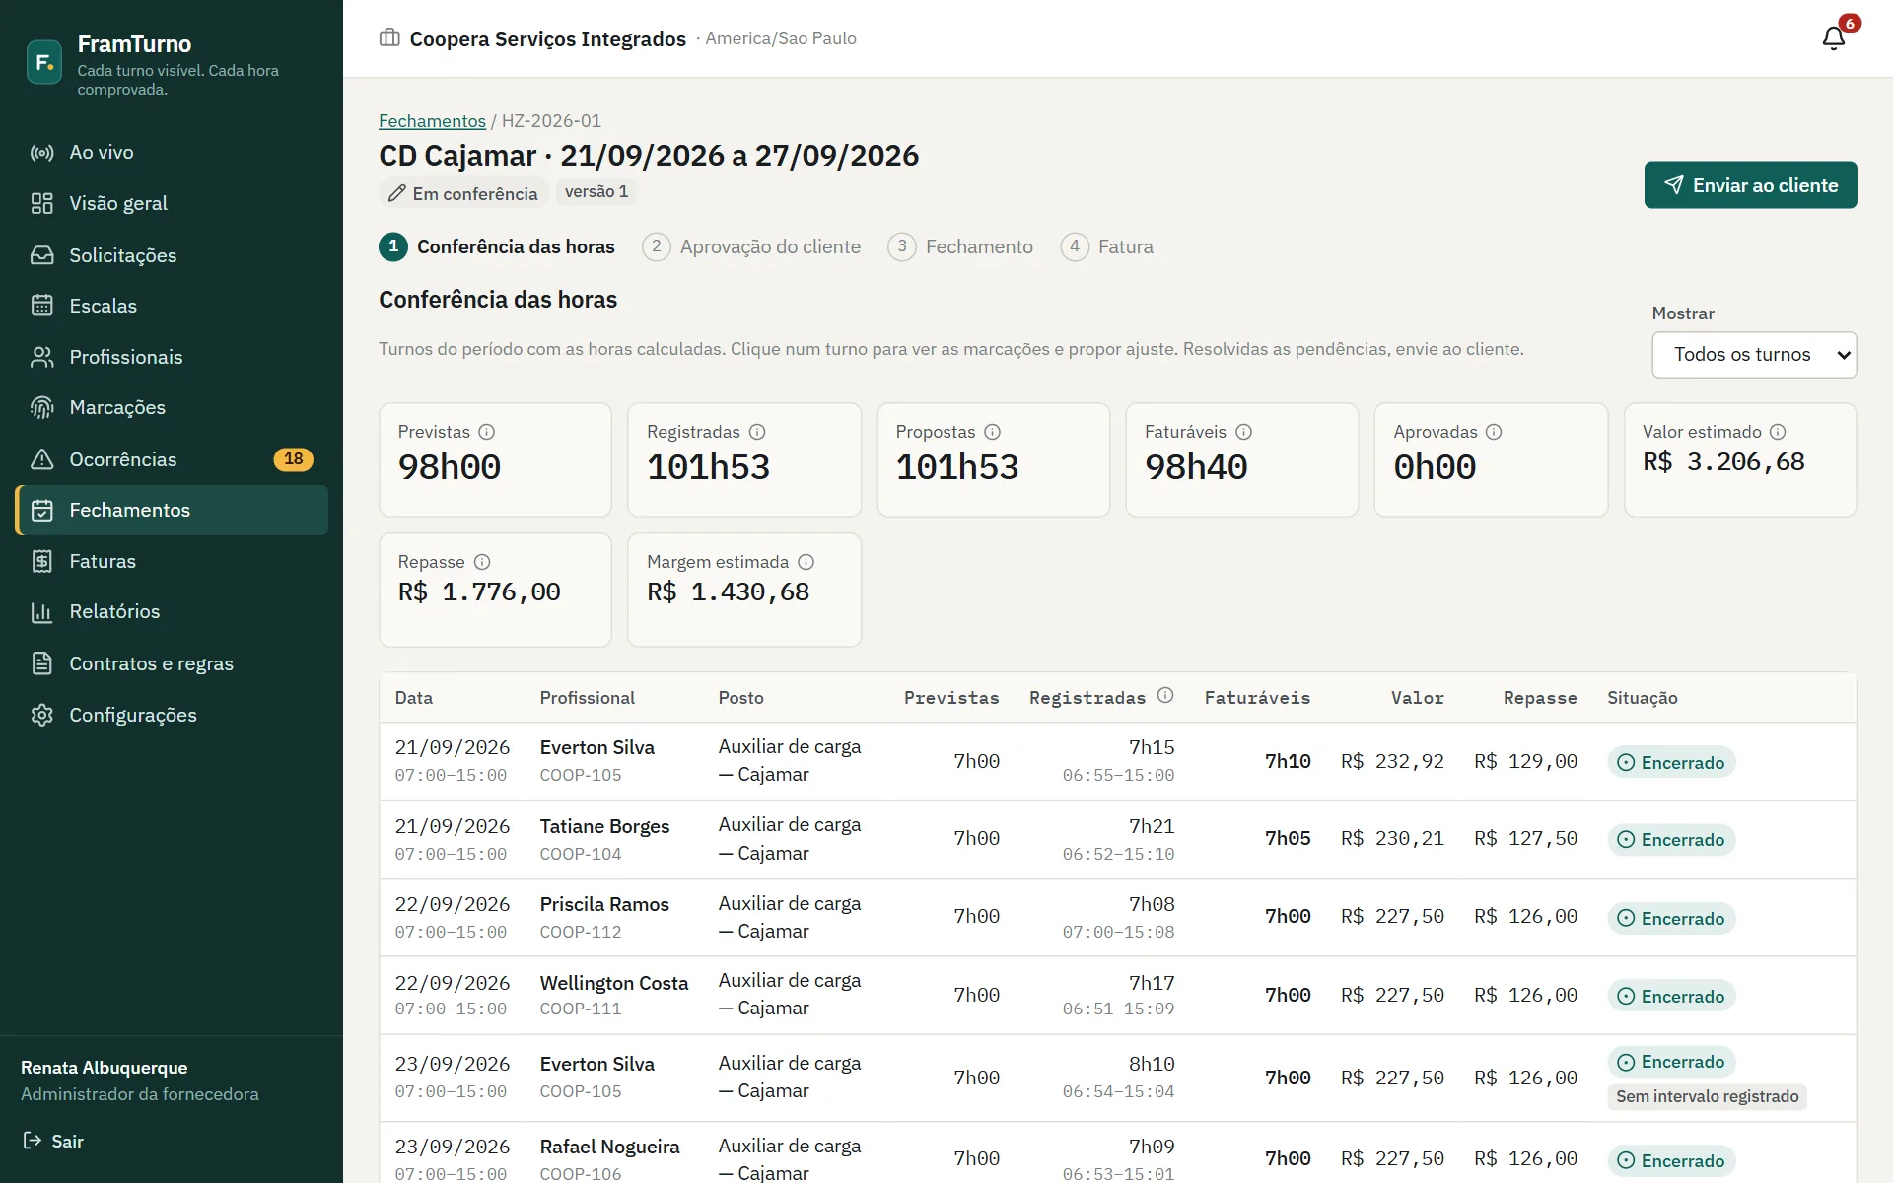Click the Faturas receipt icon
1893x1183 pixels.
coord(41,561)
